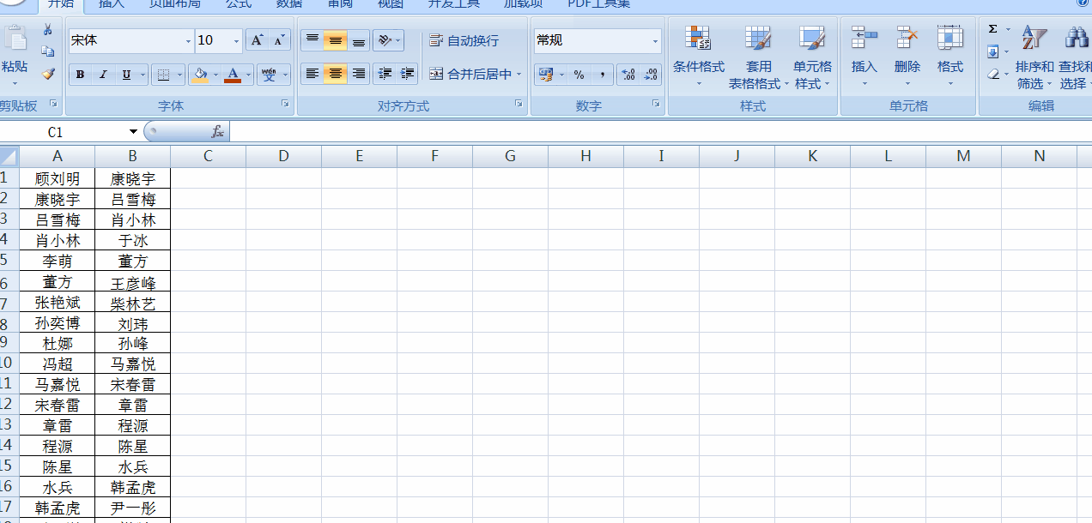Decrease font size with the small A icon
Viewport: 1092px width, 523px height.
click(280, 40)
